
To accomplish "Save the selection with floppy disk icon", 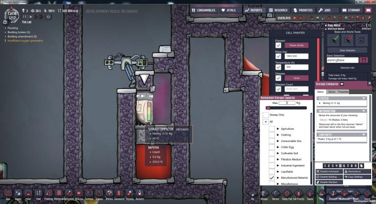I will tap(364, 60).
